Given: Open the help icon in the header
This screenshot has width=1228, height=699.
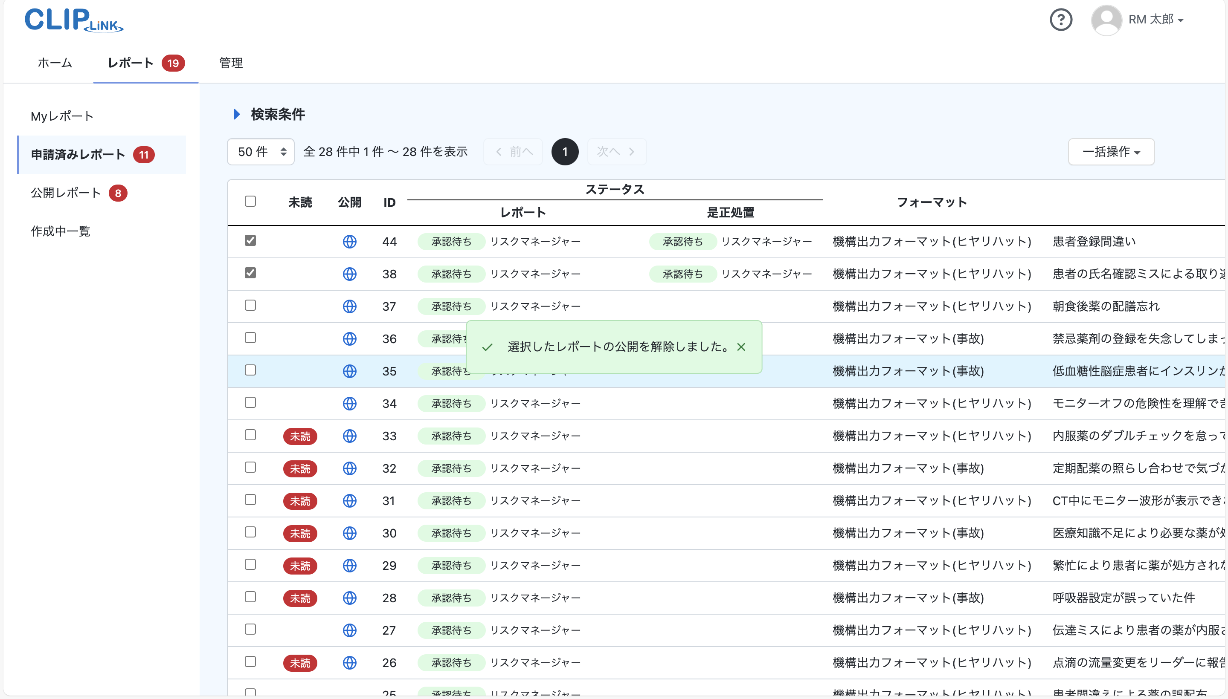Looking at the screenshot, I should point(1061,19).
